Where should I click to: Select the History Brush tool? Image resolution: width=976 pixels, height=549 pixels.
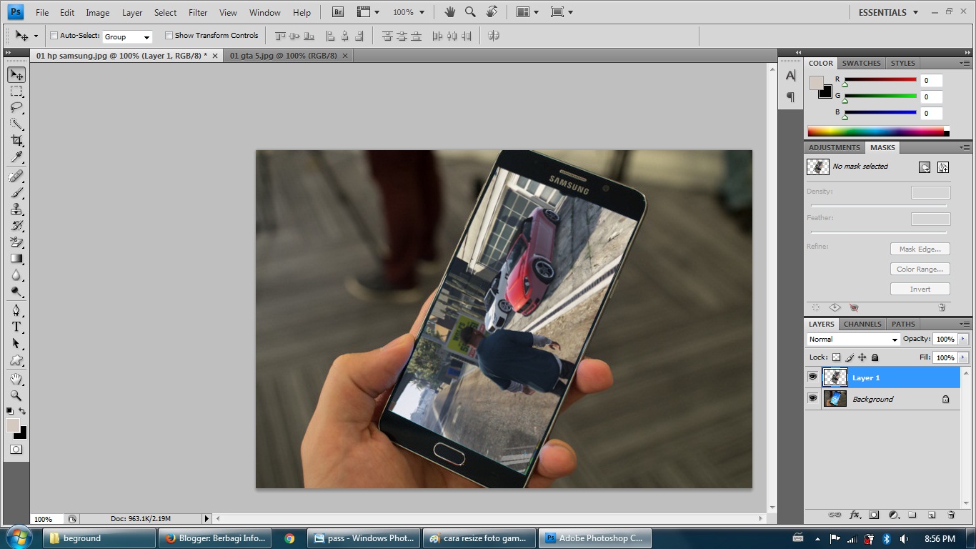coord(16,226)
